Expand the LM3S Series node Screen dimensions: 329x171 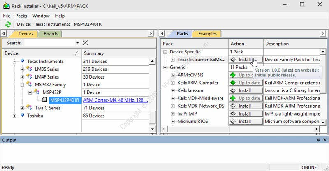click(22, 69)
